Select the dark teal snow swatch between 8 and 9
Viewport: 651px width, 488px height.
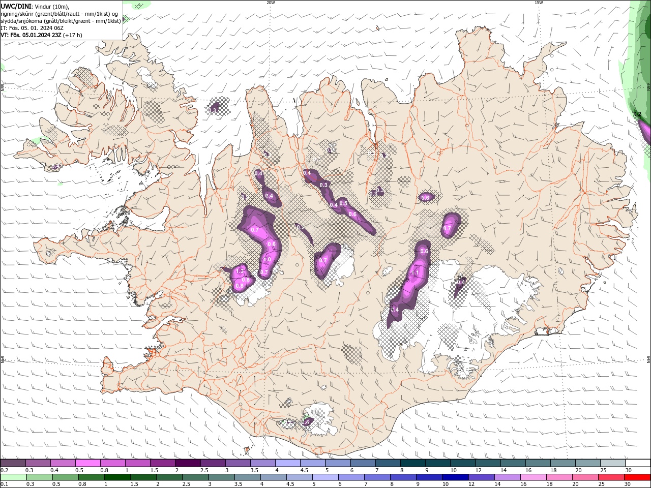point(412,463)
